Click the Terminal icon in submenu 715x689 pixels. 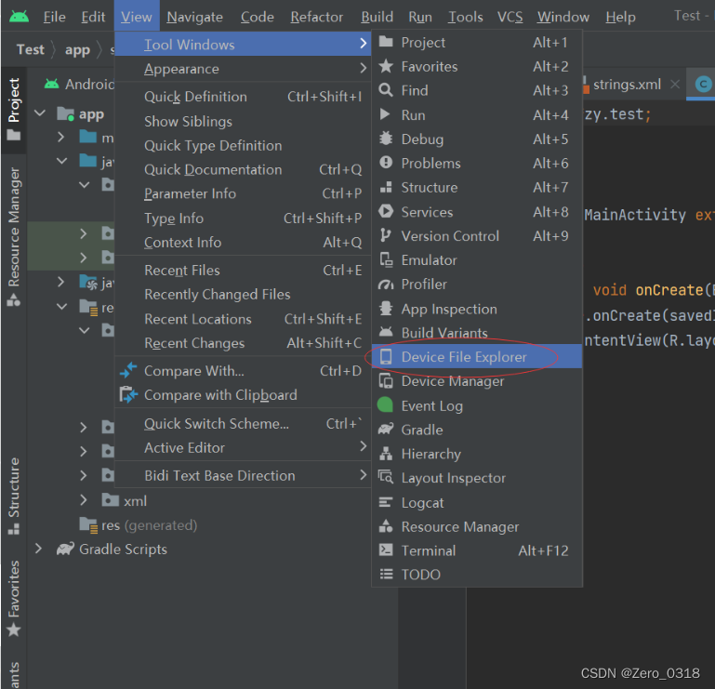click(x=386, y=550)
